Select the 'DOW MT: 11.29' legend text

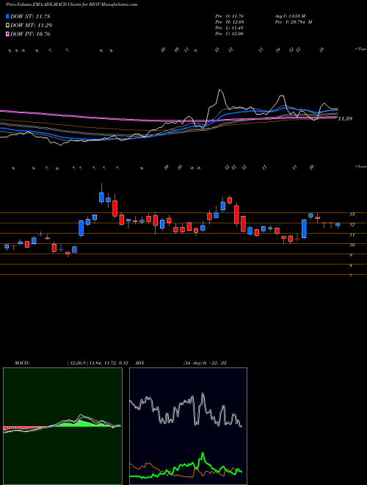[32, 26]
